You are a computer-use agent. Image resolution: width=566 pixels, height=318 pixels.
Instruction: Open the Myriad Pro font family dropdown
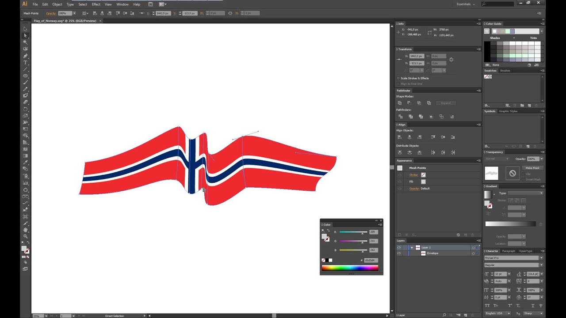541,257
